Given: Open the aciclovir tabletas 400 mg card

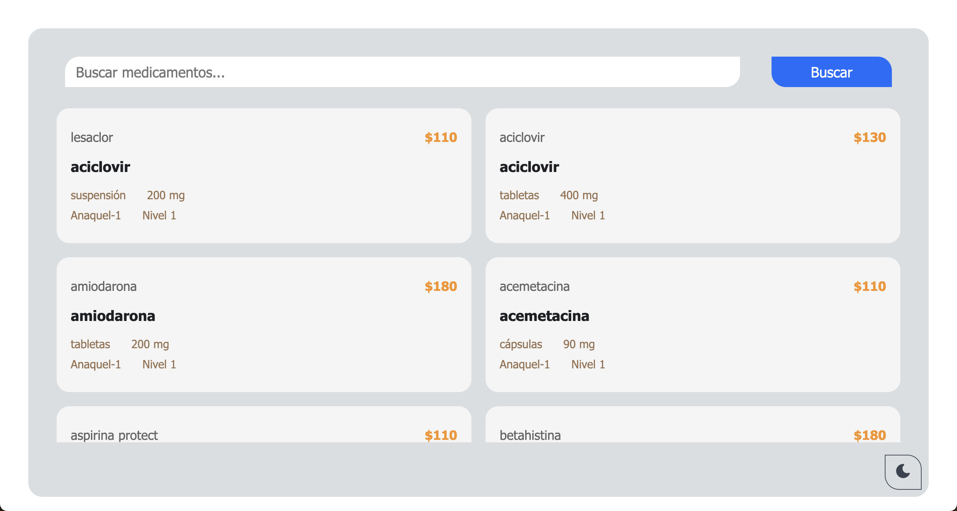Looking at the screenshot, I should tap(693, 176).
